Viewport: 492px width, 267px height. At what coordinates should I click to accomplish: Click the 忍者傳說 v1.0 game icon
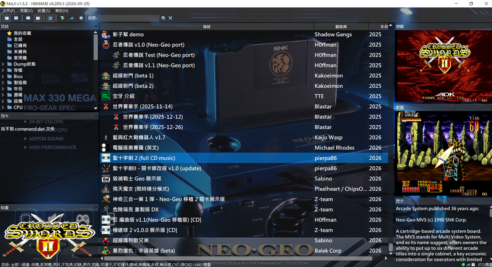point(106,45)
